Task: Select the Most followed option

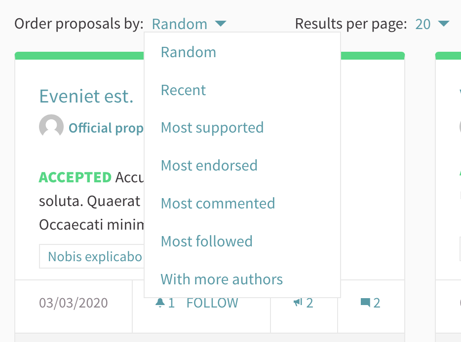Action: [x=207, y=241]
